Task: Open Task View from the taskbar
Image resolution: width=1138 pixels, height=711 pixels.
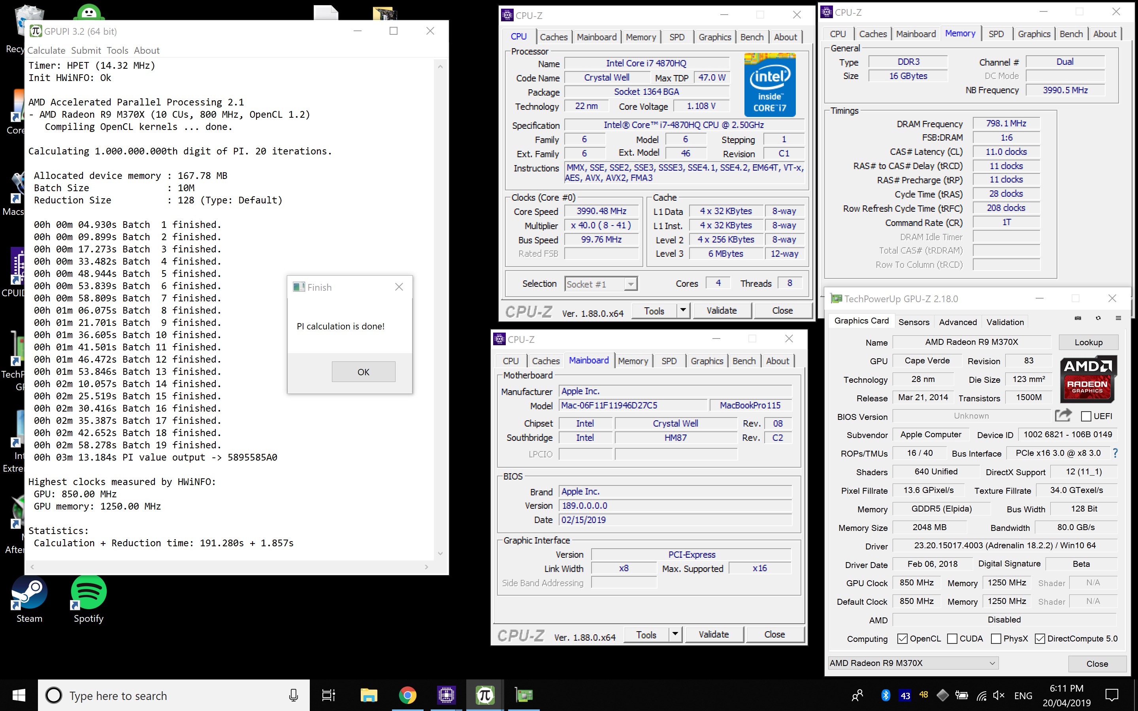Action: click(x=328, y=695)
